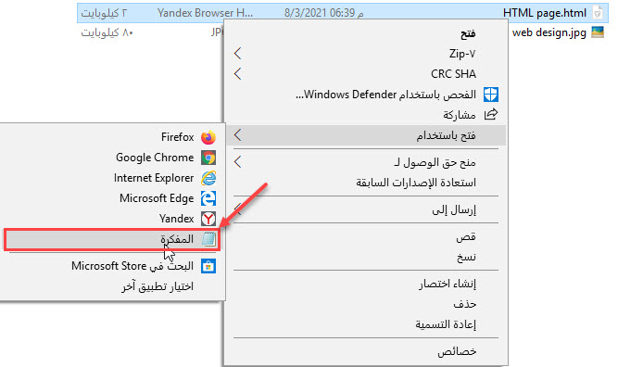Select the HTML page.html file row
The height and width of the screenshot is (367, 618).
click(343, 13)
